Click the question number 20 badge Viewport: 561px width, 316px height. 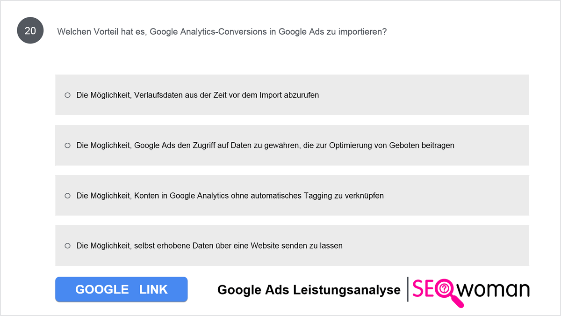pyautogui.click(x=30, y=31)
